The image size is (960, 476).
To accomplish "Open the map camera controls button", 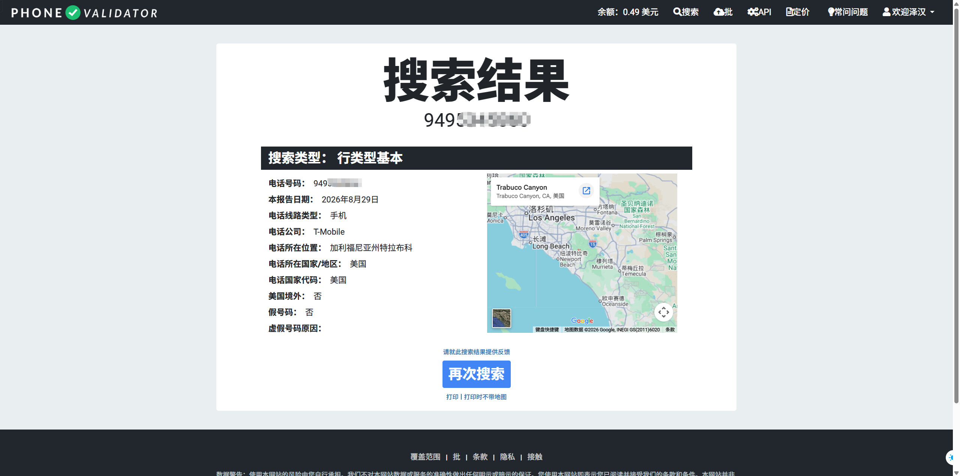I will pos(663,312).
